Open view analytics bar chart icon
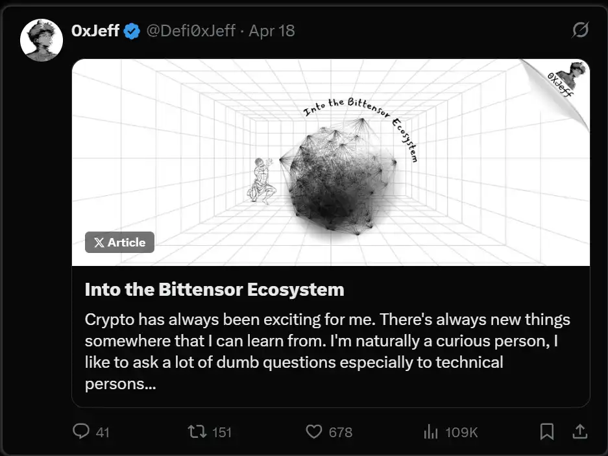The image size is (608, 456). pos(431,431)
